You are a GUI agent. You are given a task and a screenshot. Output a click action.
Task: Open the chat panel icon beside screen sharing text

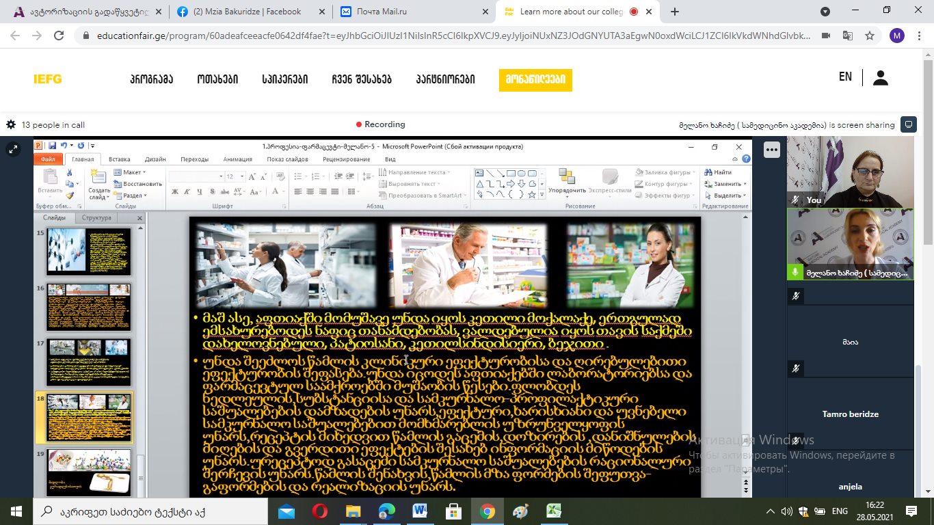pyautogui.click(x=909, y=124)
